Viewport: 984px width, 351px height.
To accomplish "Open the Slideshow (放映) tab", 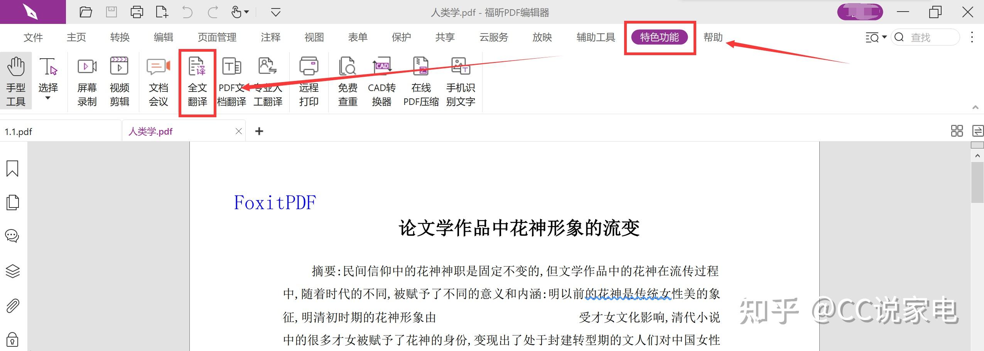I will pos(542,37).
